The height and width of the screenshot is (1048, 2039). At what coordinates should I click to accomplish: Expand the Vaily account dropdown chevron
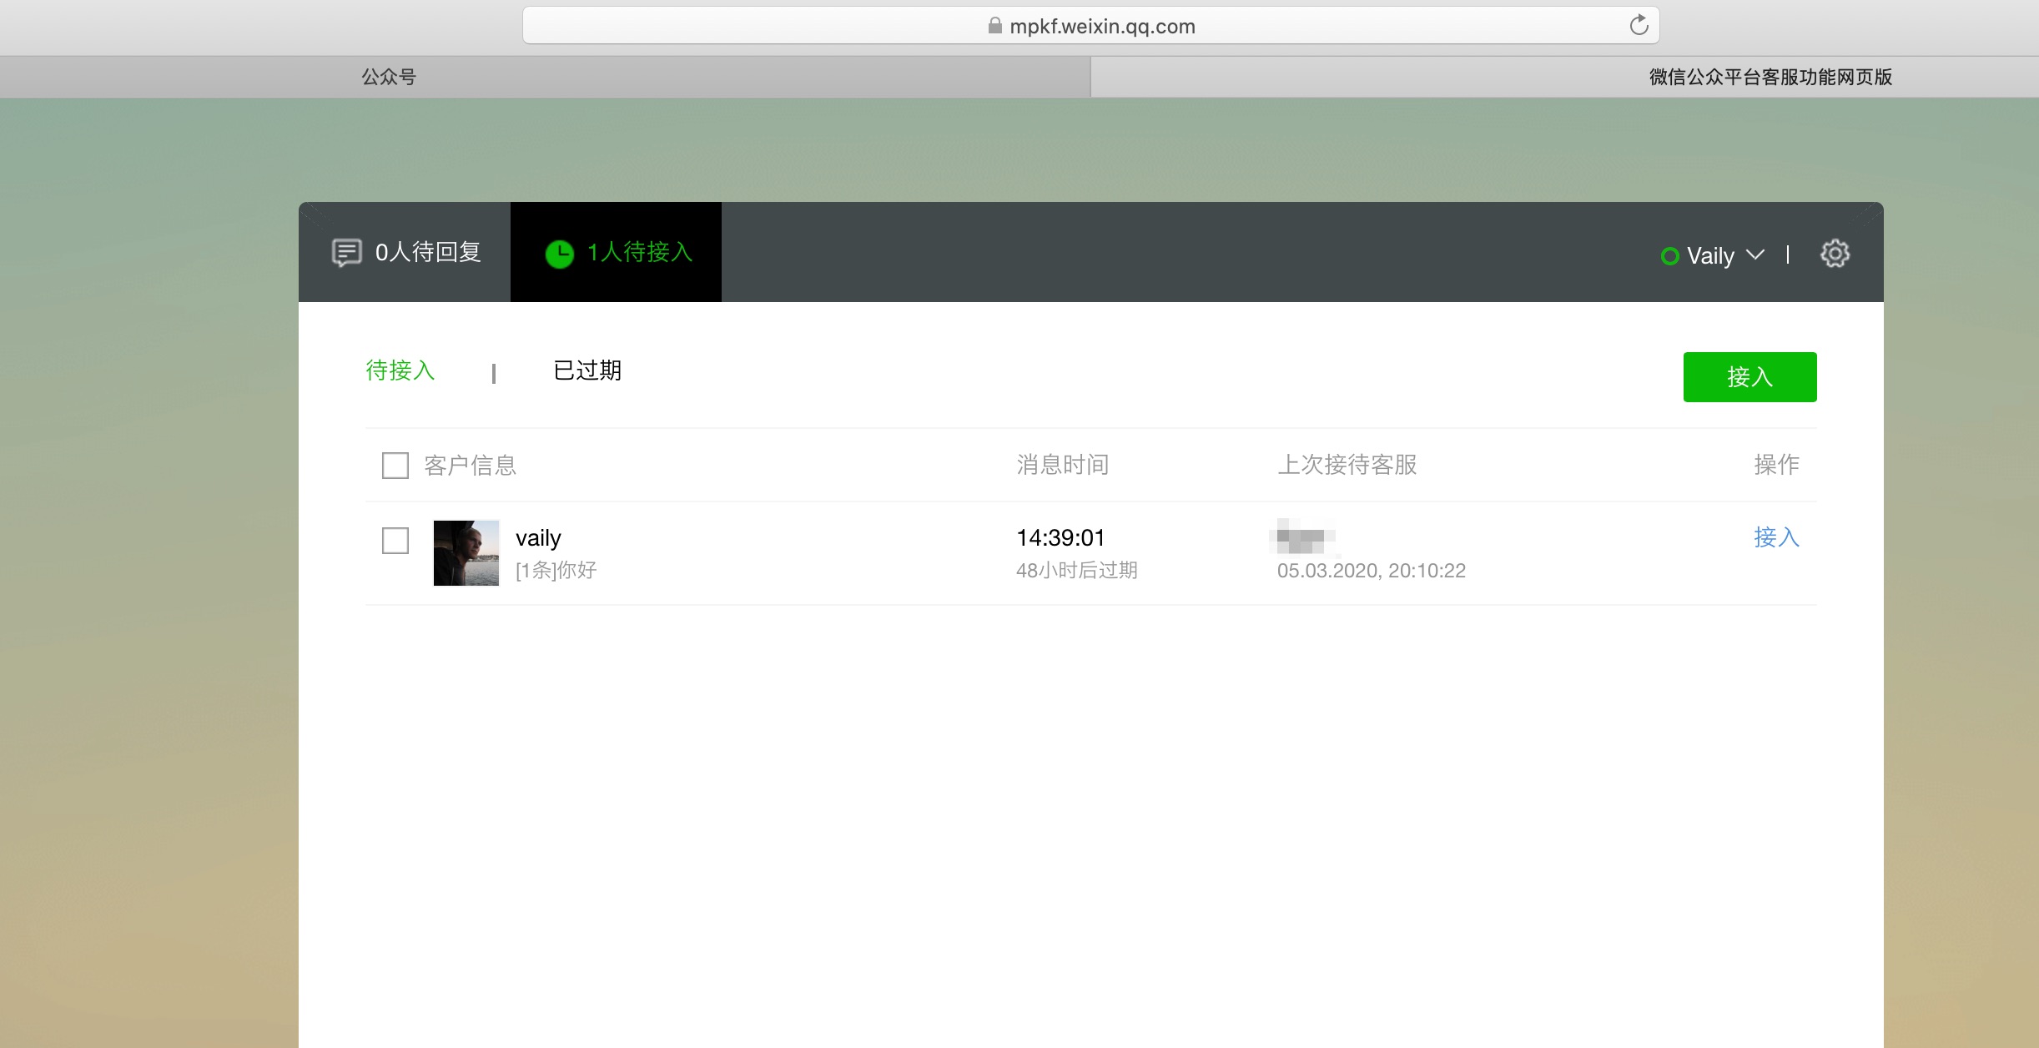1756,255
